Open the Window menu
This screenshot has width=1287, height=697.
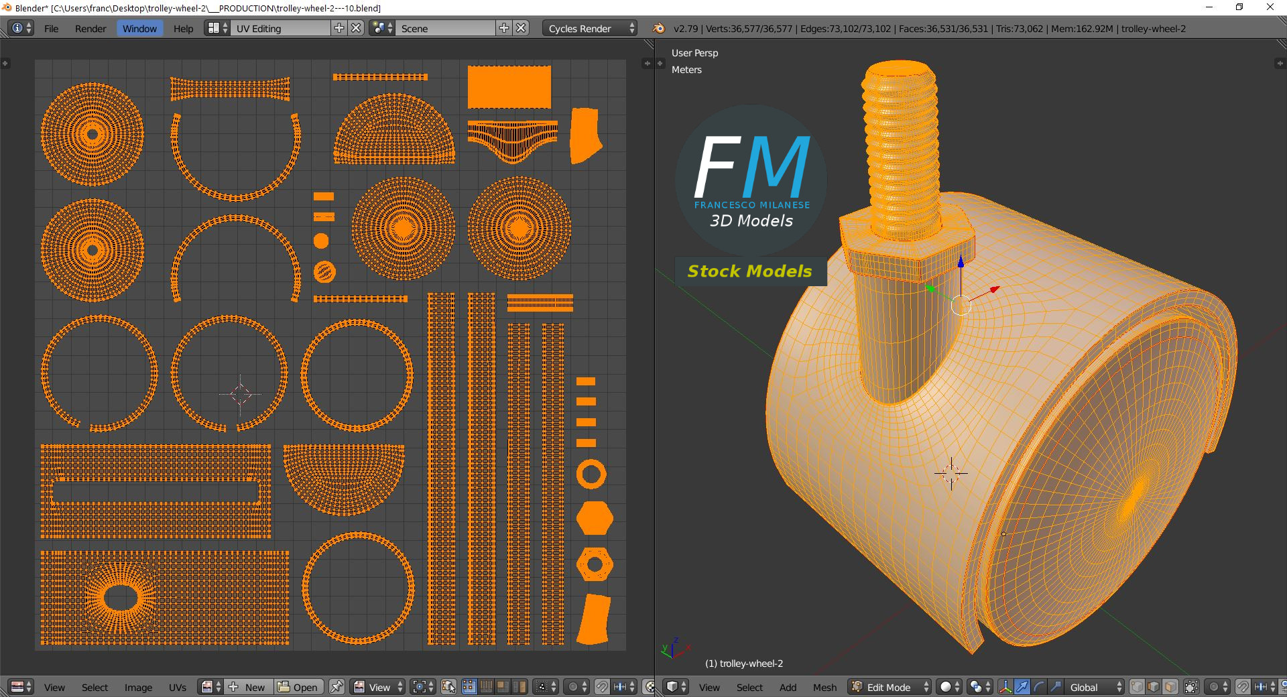pyautogui.click(x=139, y=28)
